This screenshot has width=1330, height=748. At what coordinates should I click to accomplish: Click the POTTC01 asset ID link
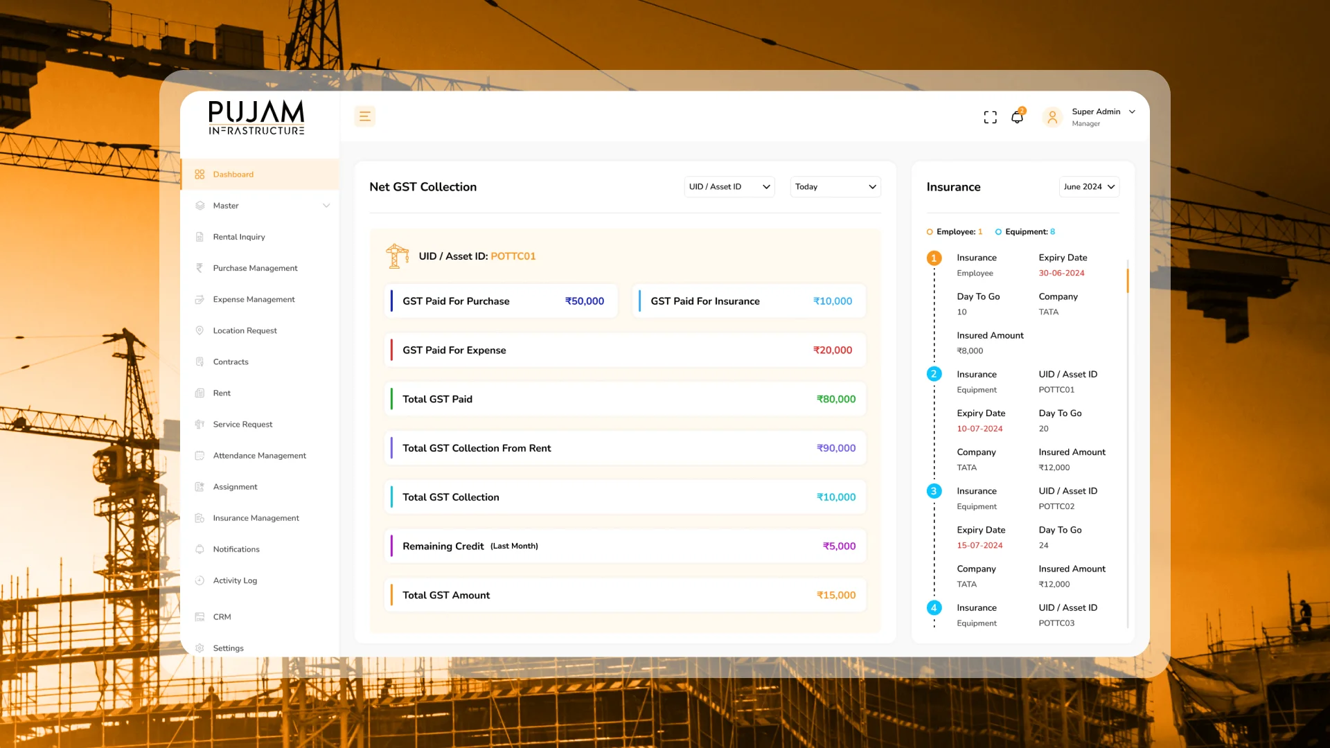(x=513, y=256)
